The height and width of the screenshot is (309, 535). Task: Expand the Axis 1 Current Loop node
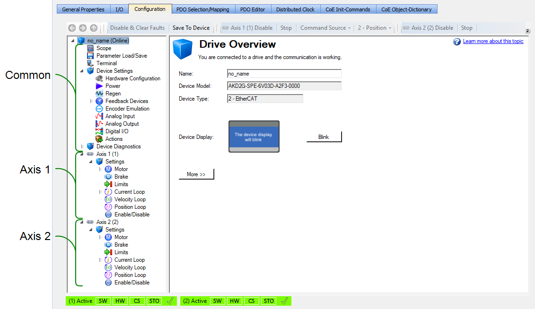pyautogui.click(x=100, y=192)
